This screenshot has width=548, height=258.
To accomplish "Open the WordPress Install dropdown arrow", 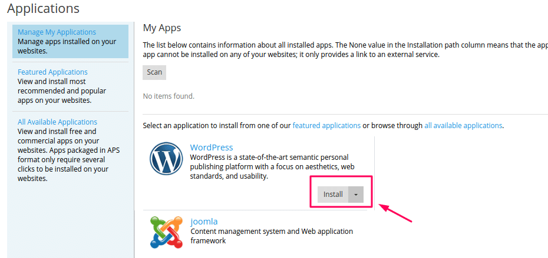I will tap(356, 195).
